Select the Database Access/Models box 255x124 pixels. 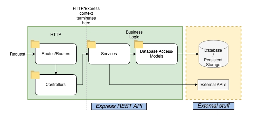tap(157, 54)
